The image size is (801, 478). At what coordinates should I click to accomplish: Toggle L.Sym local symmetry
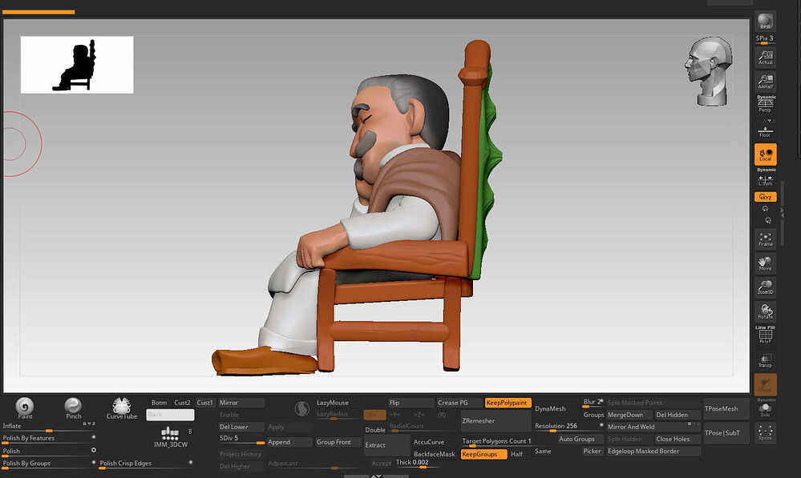(765, 179)
